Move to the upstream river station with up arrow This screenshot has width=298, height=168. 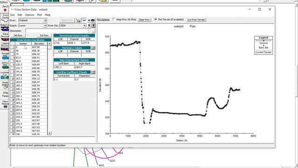93,25
